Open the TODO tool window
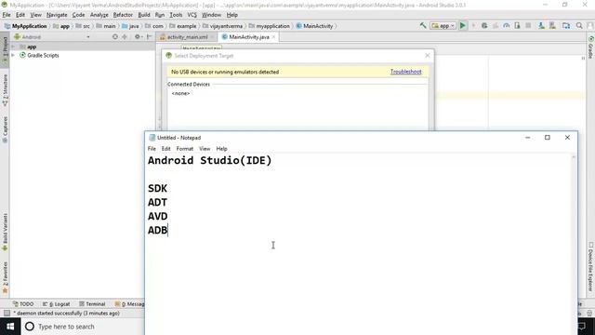The height and width of the screenshot is (335, 595). click(x=23, y=304)
